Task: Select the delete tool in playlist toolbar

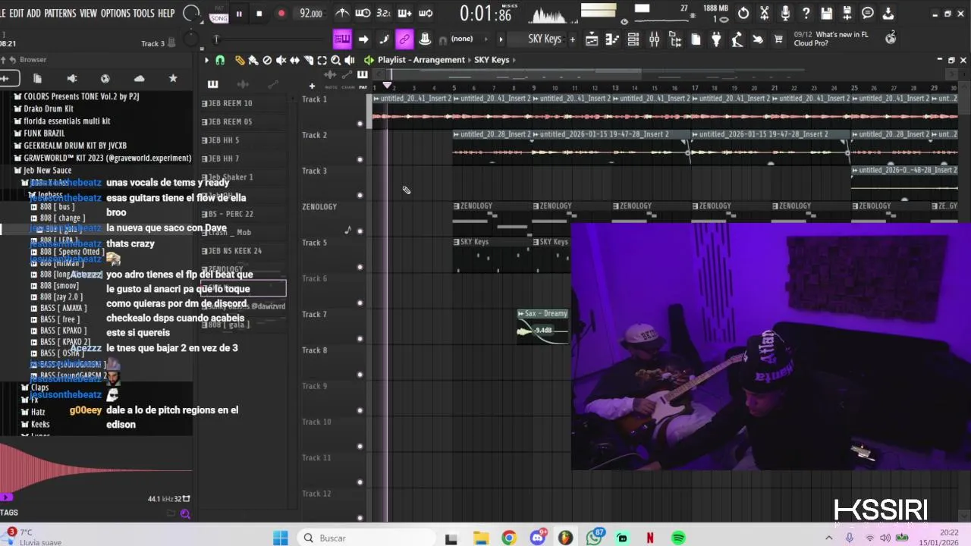Action: (267, 60)
